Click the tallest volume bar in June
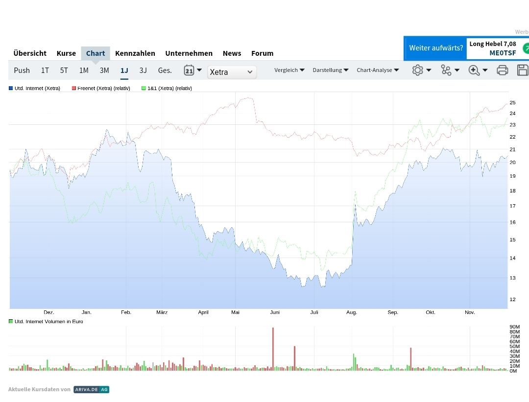Image resolution: width=529 pixels, height=402 pixels. pyautogui.click(x=273, y=349)
